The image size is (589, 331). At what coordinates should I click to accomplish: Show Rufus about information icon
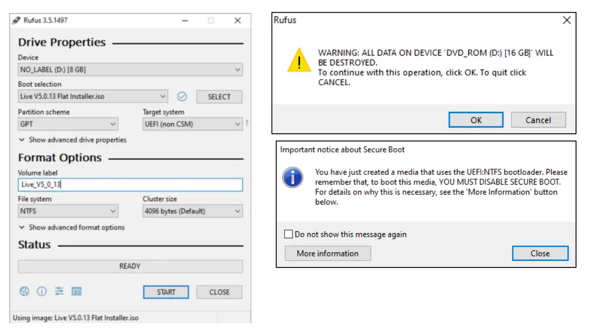pos(42,291)
